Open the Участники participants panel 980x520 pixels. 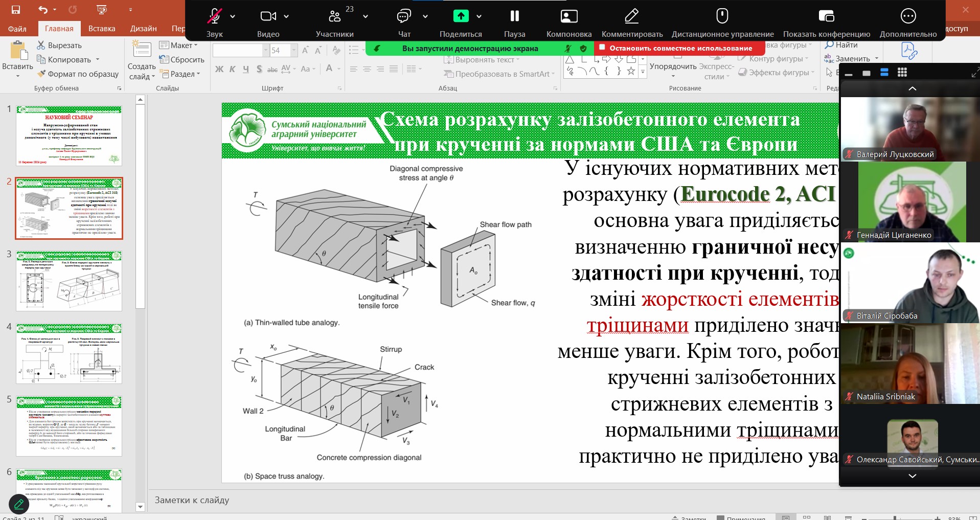[x=334, y=17]
